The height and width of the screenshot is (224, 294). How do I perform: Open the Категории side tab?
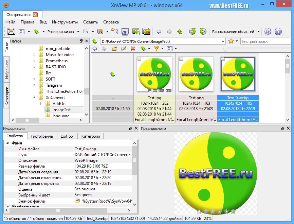(7, 96)
